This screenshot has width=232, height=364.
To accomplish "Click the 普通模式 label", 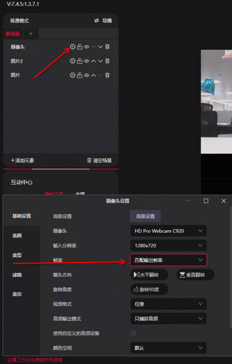I will tap(19, 21).
